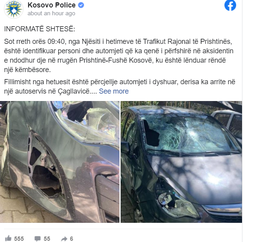View the 555 likes count
This screenshot has height=242, width=253.
point(19,238)
